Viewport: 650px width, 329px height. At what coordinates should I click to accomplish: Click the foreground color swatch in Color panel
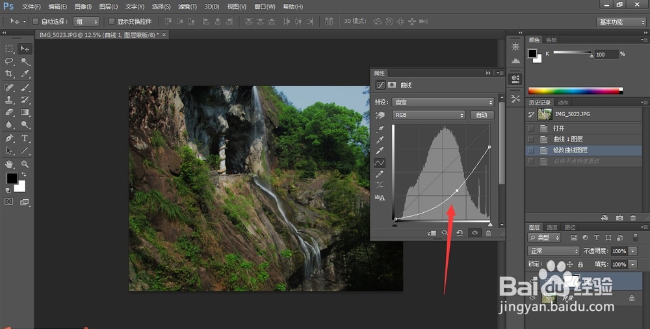pyautogui.click(x=532, y=53)
